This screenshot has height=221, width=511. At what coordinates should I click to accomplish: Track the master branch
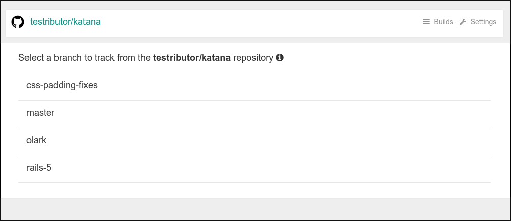(41, 113)
